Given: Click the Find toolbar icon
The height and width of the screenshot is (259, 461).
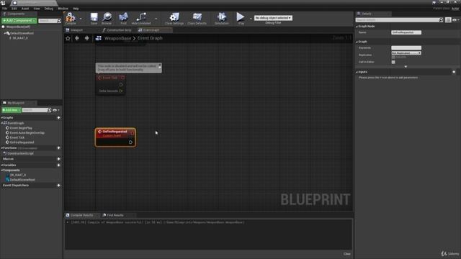Looking at the screenshot, I should [x=123, y=17].
